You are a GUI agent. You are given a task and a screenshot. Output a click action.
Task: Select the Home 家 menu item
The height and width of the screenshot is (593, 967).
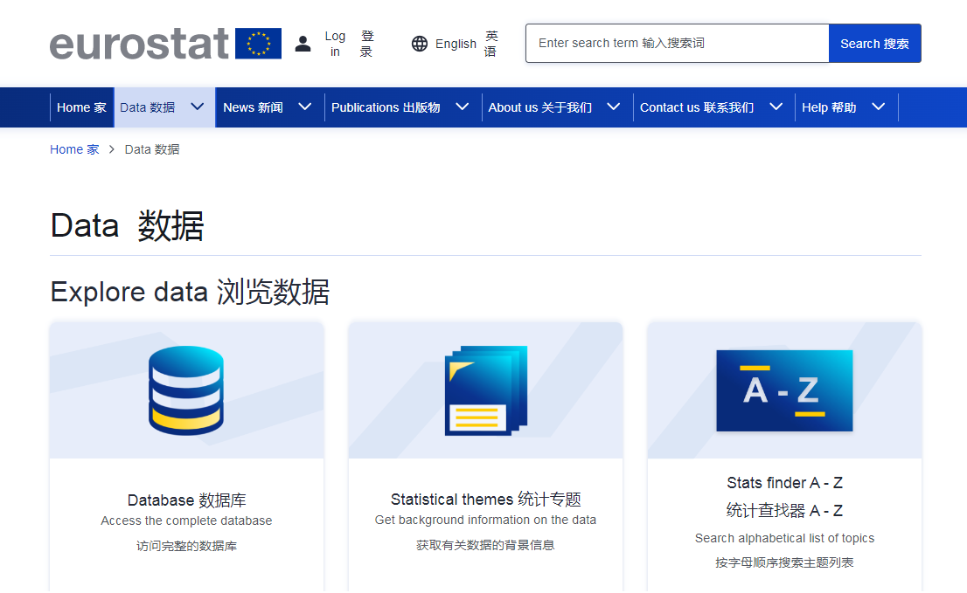click(81, 107)
